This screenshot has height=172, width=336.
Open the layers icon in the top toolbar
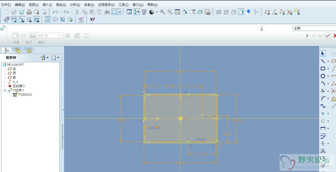200,12
